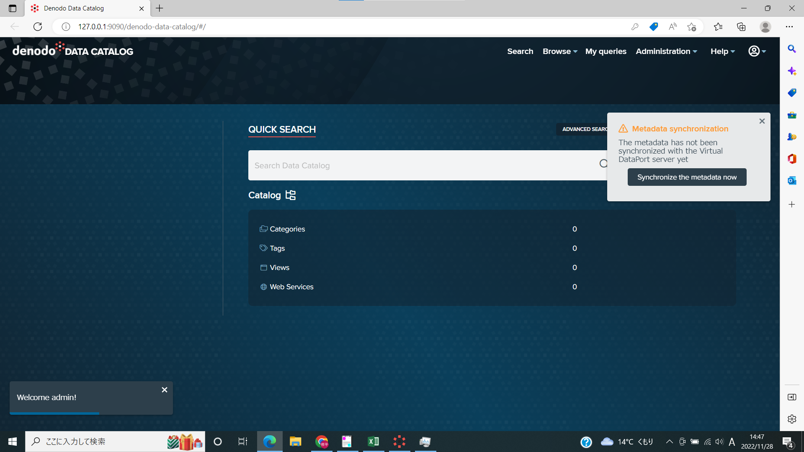Open the Search menu item

[x=520, y=51]
